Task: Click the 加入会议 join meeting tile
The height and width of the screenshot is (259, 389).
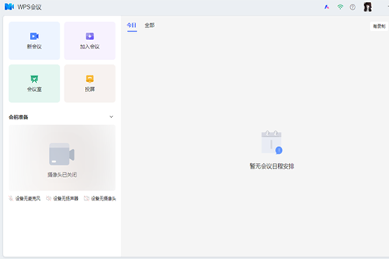Action: point(89,40)
